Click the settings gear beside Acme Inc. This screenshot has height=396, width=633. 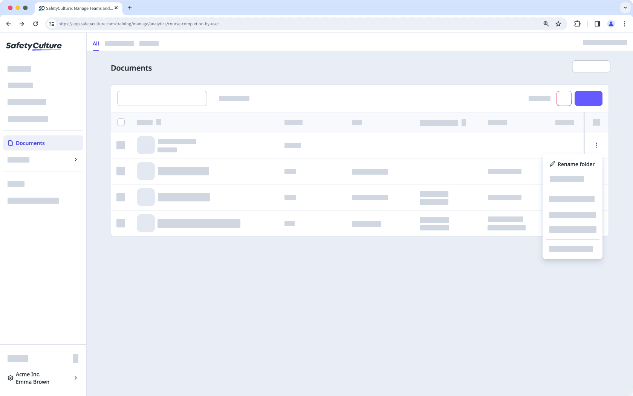tap(10, 378)
